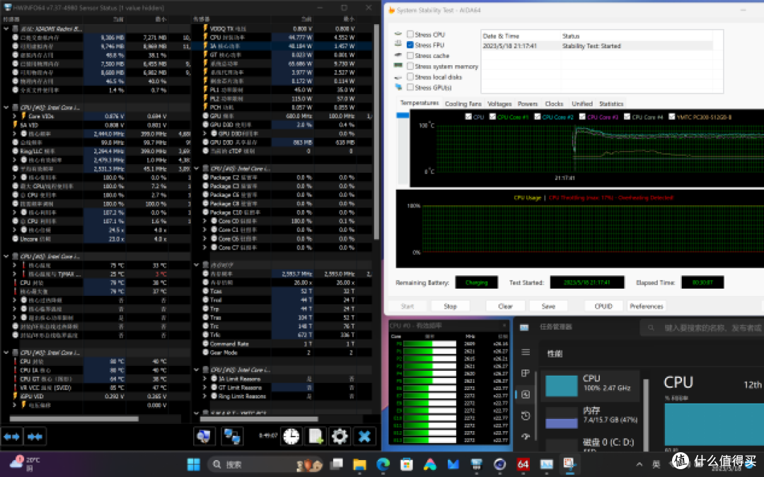Toggle CPU Core #1 graph checkbox
This screenshot has height=477, width=764.
492,117
